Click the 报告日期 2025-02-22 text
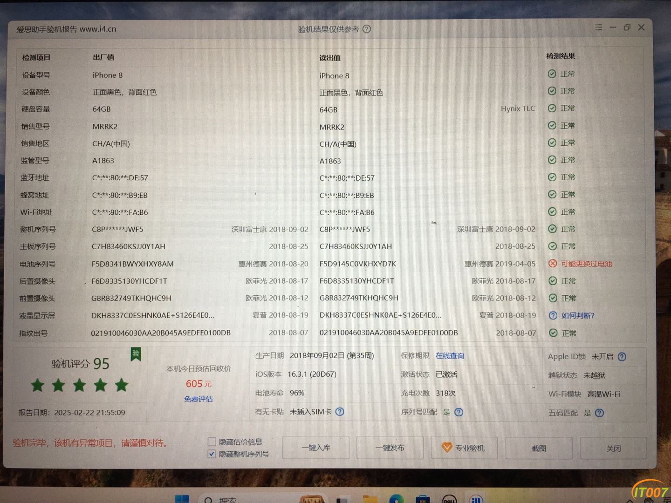The image size is (671, 503). tap(72, 413)
